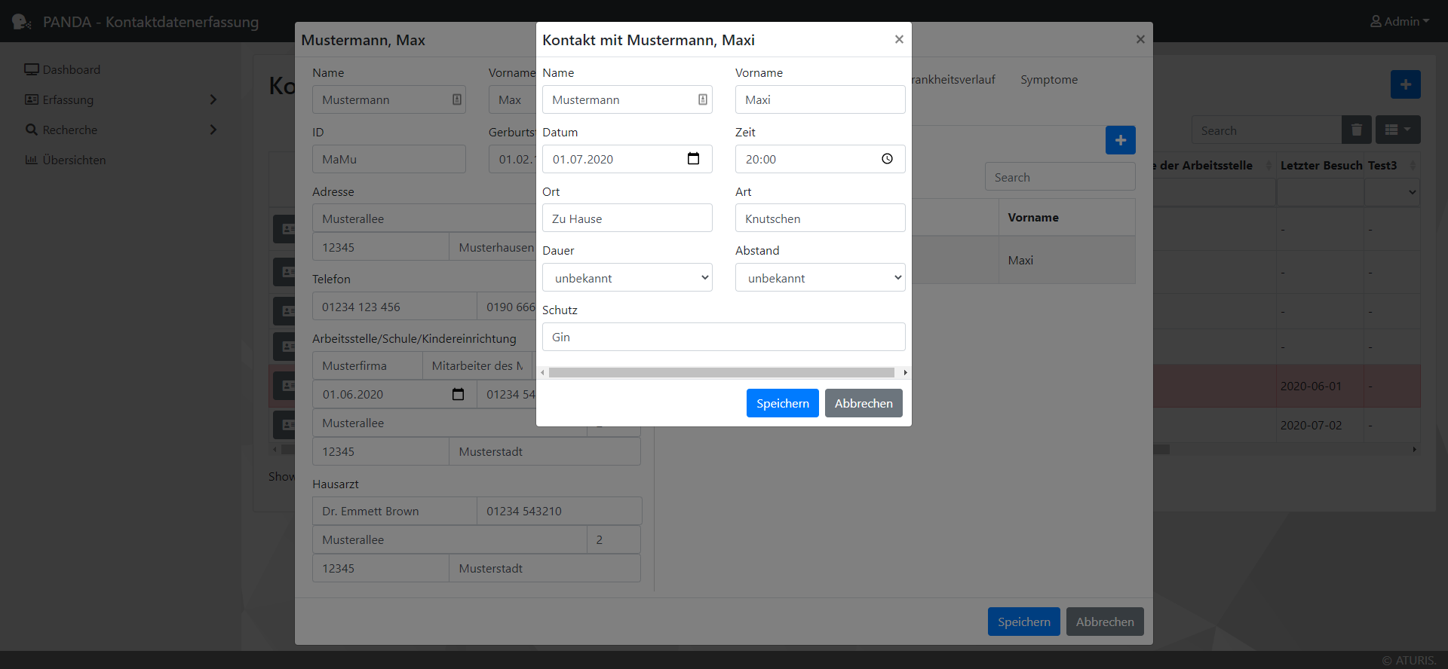Click contact icon in Kontakt dialog Name field
This screenshot has width=1448, height=669.
(703, 99)
